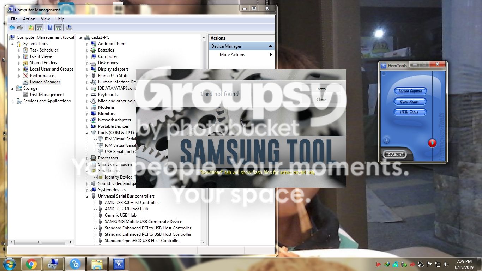Viewport: 482px width, 271px height.
Task: Click the Windows Start orb
Action: pyautogui.click(x=9, y=264)
